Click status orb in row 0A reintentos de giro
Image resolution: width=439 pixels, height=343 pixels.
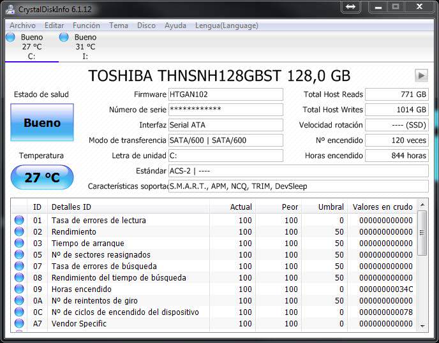coord(19,300)
